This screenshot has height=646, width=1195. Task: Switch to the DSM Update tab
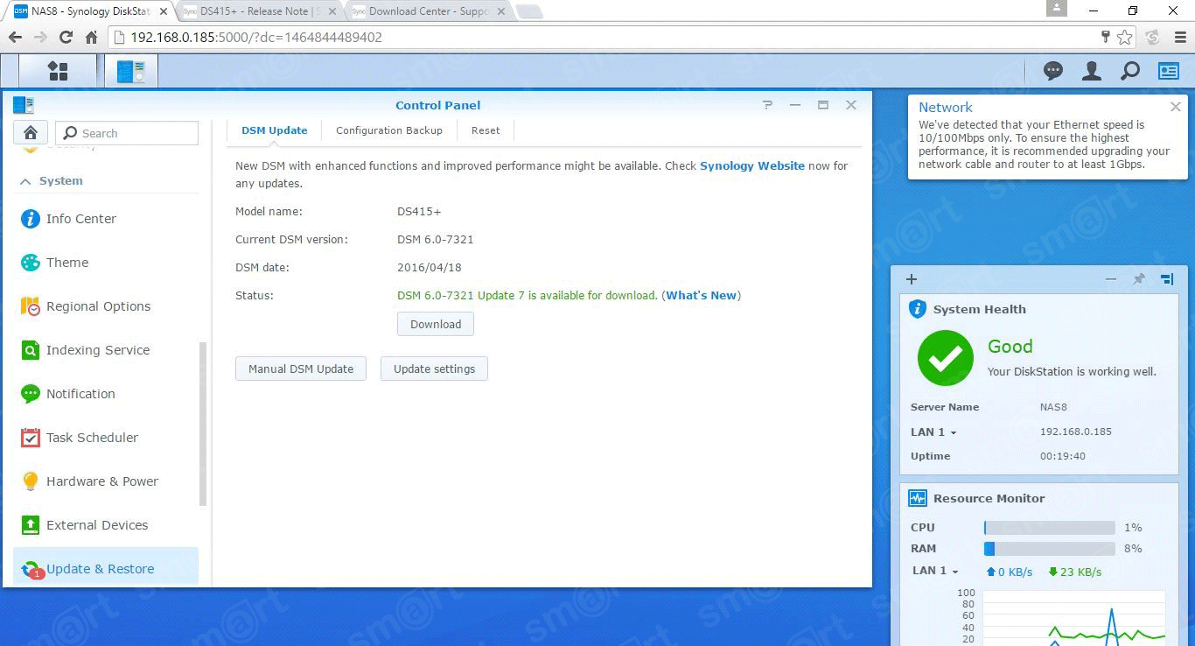pos(275,130)
